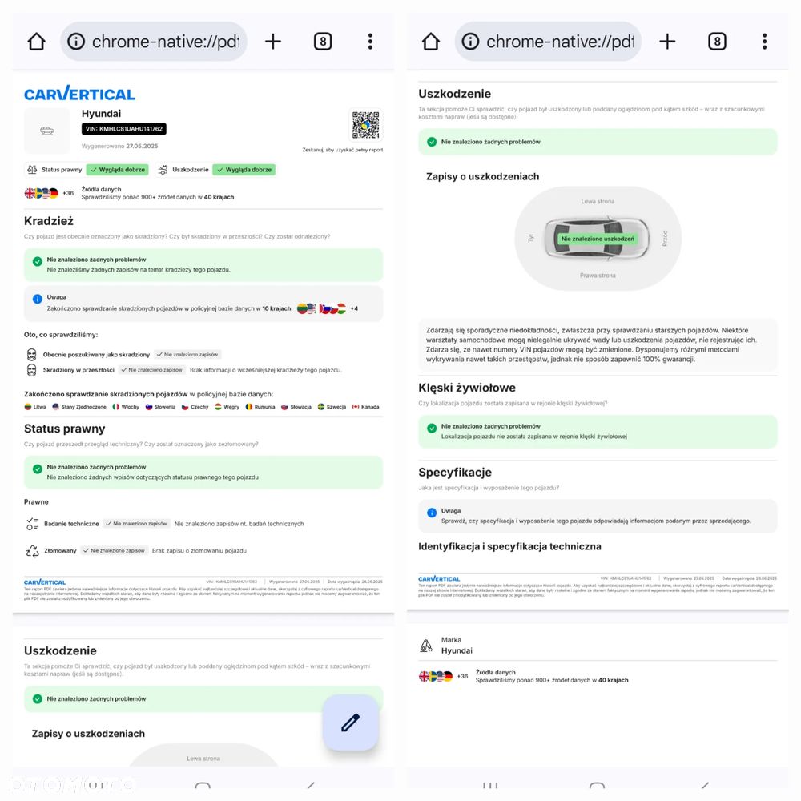Image resolution: width=801 pixels, height=801 pixels.
Task: Tap the home icon in right browser
Action: [x=431, y=42]
